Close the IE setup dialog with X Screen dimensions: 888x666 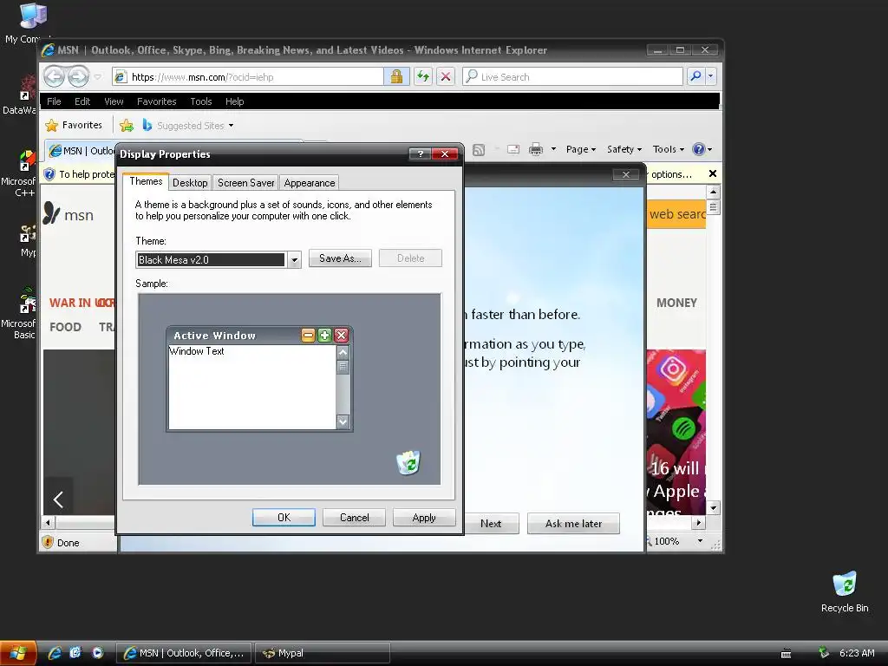(626, 174)
